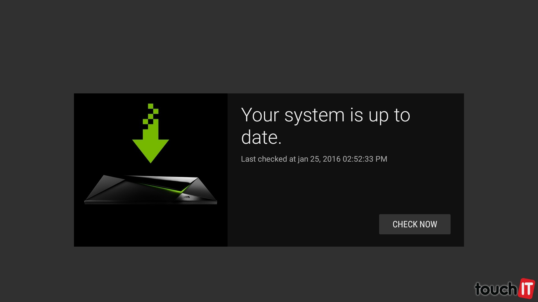Click the 'Last checked at' label
The image size is (538, 302).
point(268,159)
